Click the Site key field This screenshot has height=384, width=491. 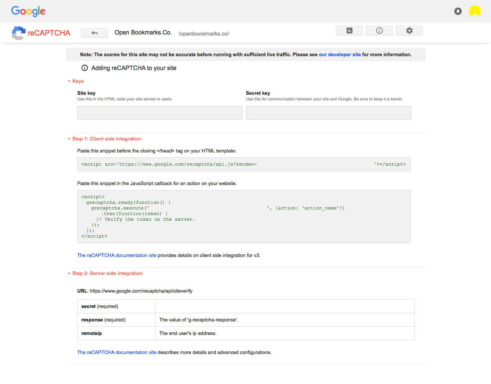[160, 113]
